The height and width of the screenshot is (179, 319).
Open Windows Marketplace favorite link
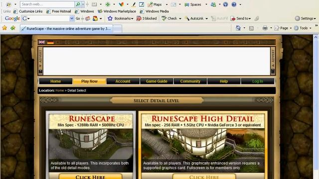coord(117,11)
